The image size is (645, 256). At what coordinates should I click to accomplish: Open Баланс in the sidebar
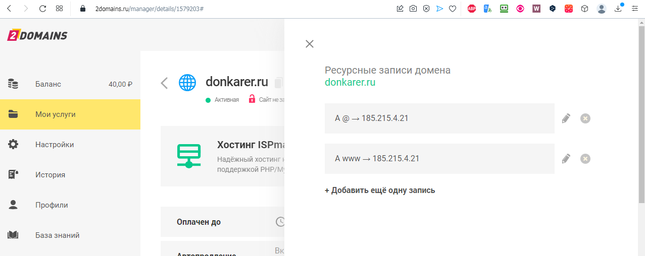pyautogui.click(x=70, y=84)
